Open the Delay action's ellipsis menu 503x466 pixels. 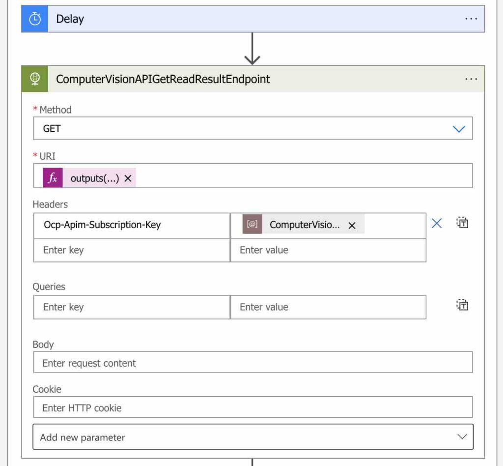tap(471, 18)
